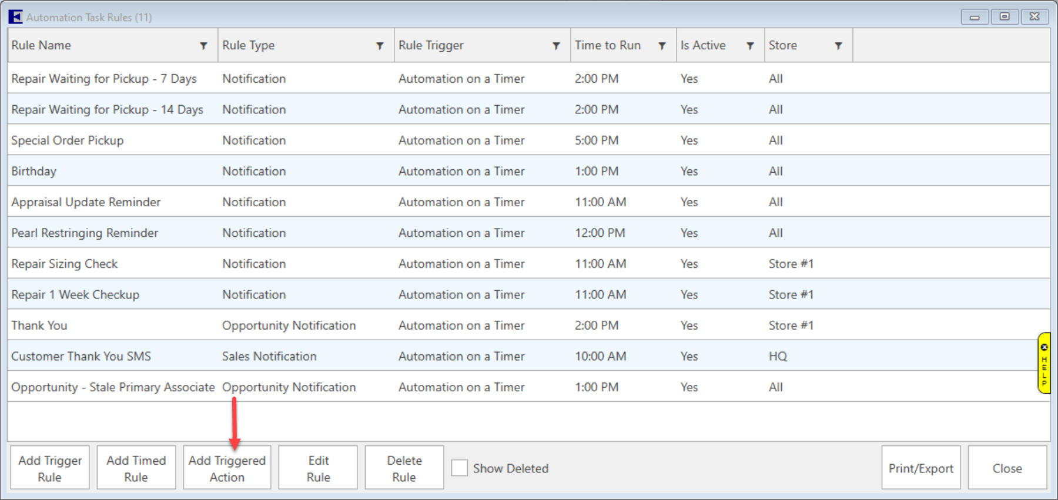Click the app logo icon in title bar
Screen dimensions: 1058x500
tap(15, 17)
